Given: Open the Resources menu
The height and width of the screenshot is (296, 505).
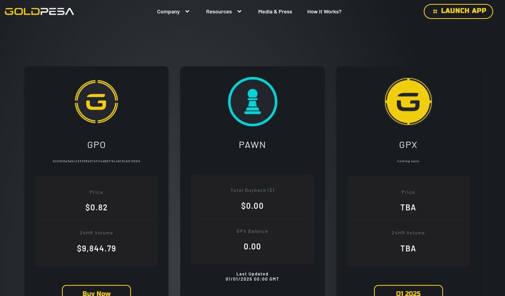Looking at the screenshot, I should 219,12.
